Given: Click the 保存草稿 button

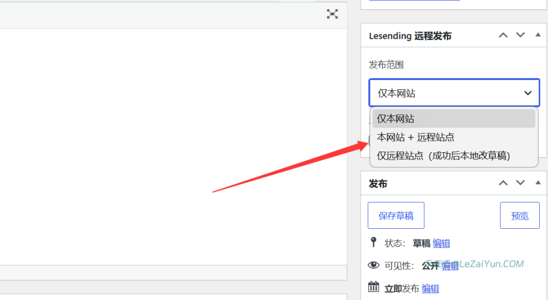Looking at the screenshot, I should pos(396,216).
